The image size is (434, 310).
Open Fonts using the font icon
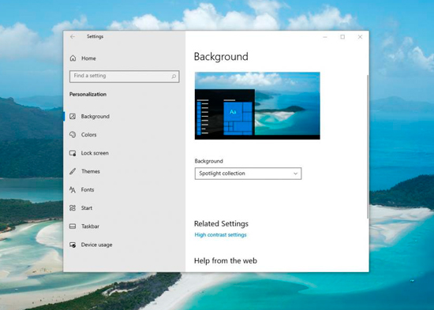[x=73, y=189]
